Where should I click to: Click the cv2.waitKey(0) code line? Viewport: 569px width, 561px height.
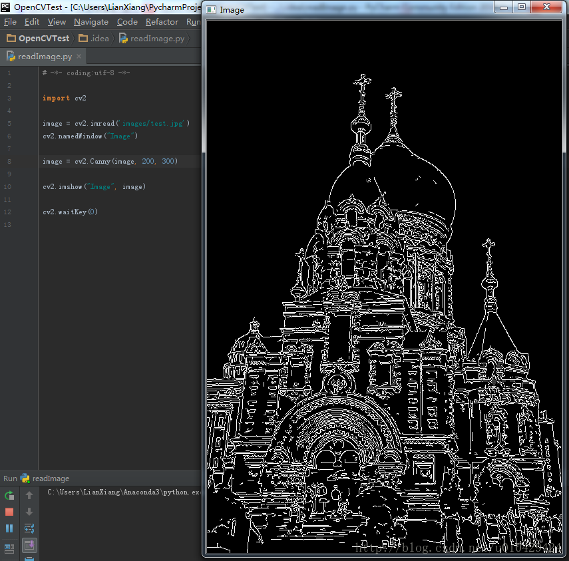click(71, 212)
